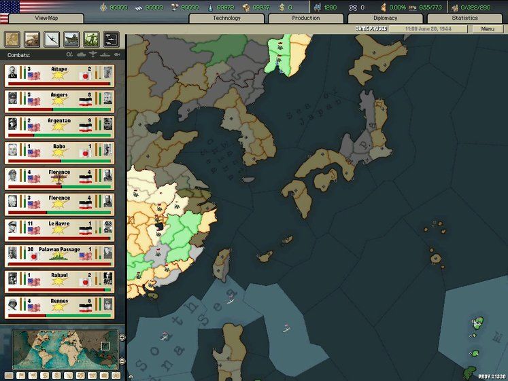Viewport: 508px width, 381px height.
Task: Click the Game Paused indicator
Action: [371, 29]
